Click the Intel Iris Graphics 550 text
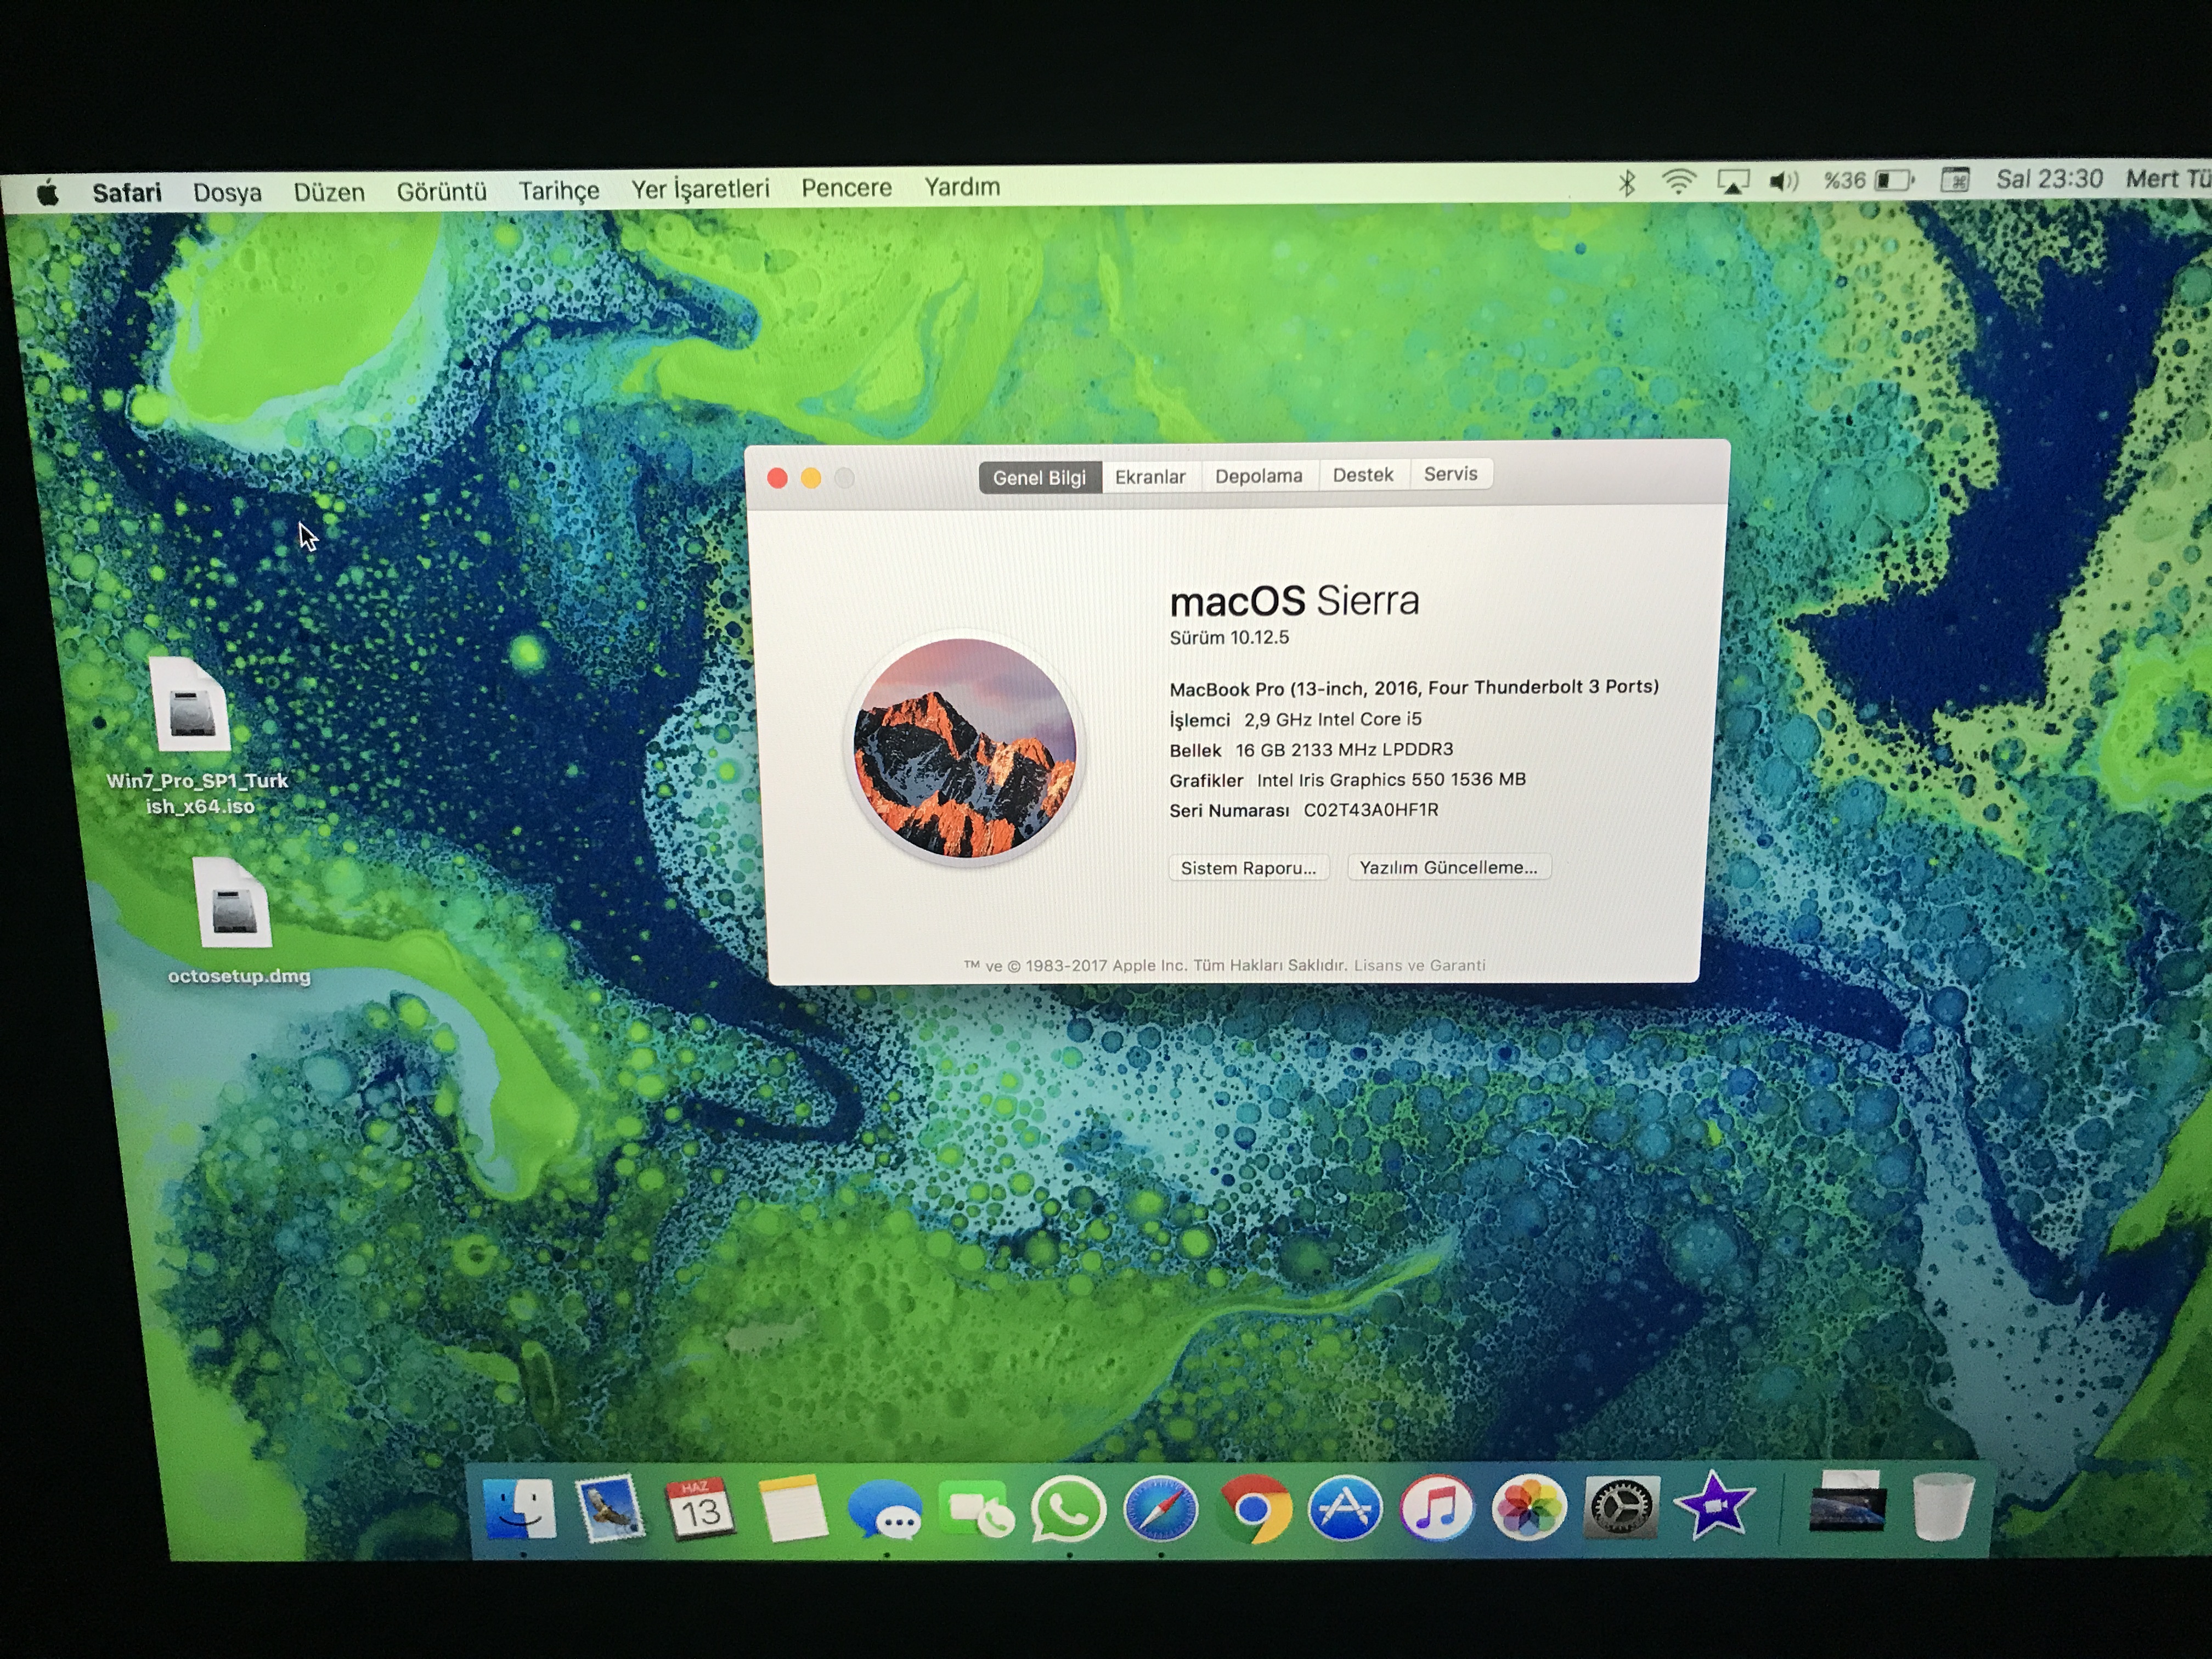Screen dimensions: 2212x1659 tap(1391, 779)
